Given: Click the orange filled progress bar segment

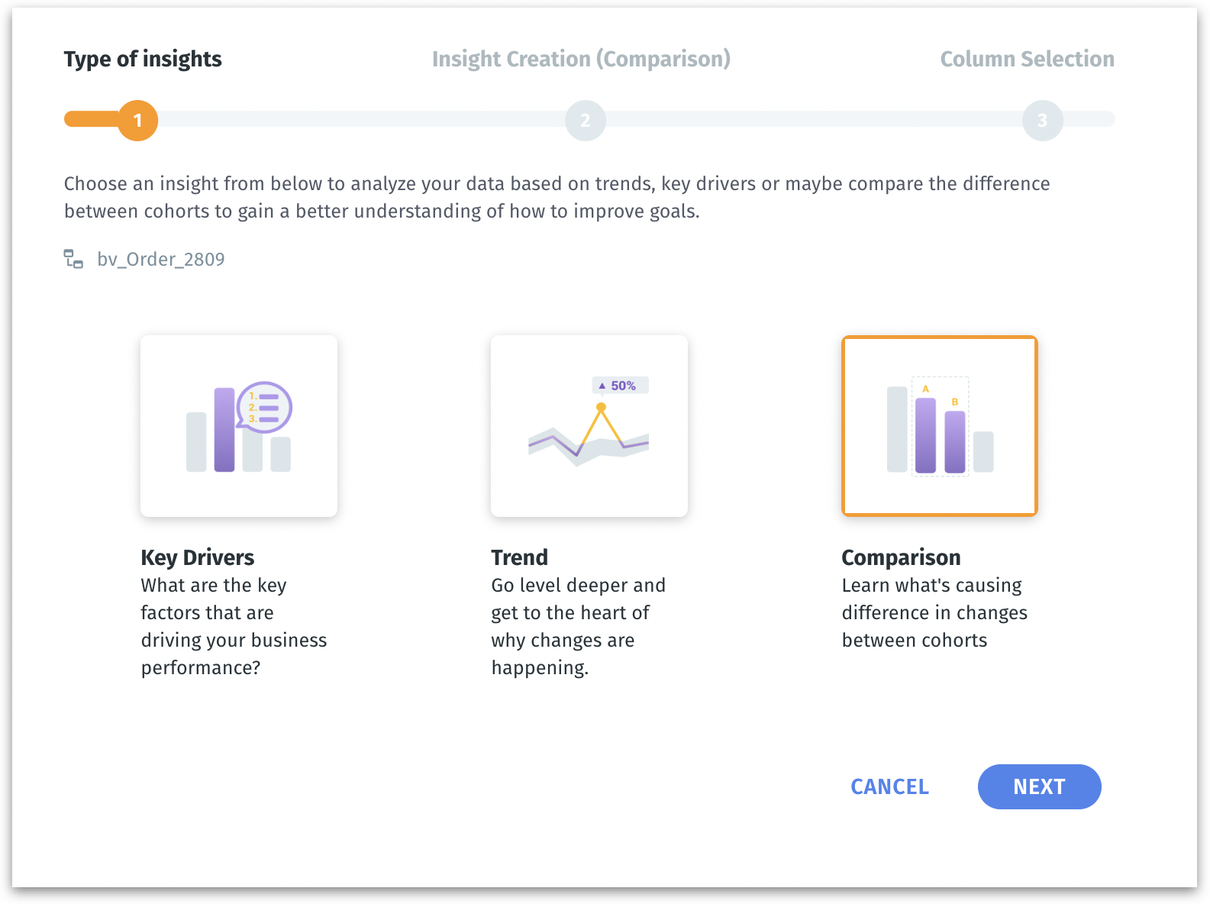Looking at the screenshot, I should pos(92,119).
